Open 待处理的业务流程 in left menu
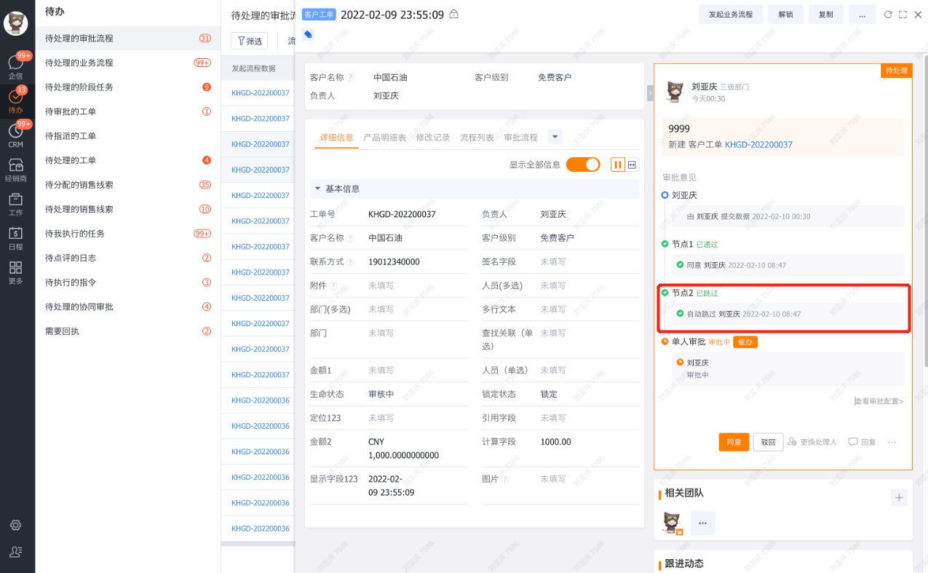The image size is (928, 573). point(128,63)
